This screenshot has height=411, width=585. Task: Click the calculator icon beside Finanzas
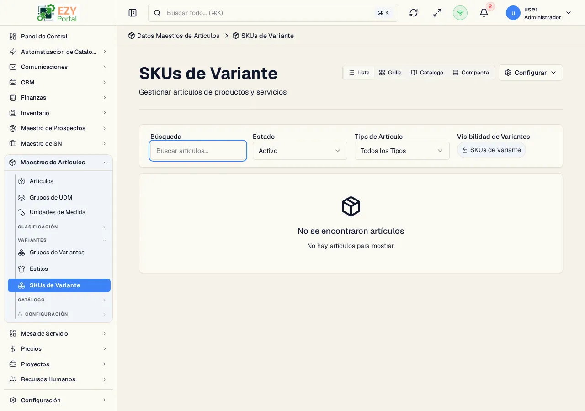click(x=13, y=98)
